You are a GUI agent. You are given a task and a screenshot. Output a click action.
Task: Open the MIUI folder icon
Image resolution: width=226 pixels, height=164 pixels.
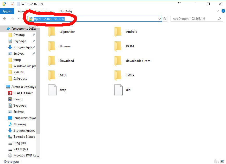52,75
